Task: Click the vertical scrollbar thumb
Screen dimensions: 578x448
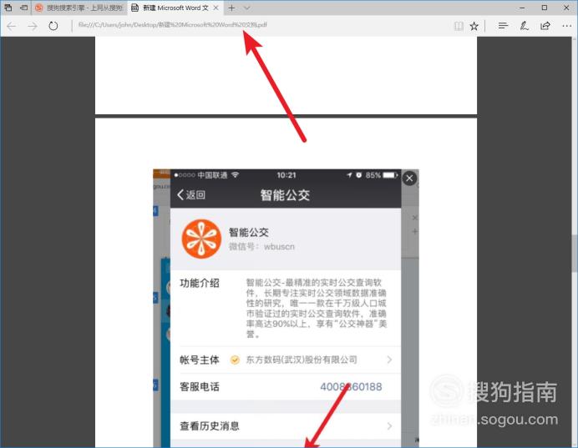Action: click(x=575, y=254)
